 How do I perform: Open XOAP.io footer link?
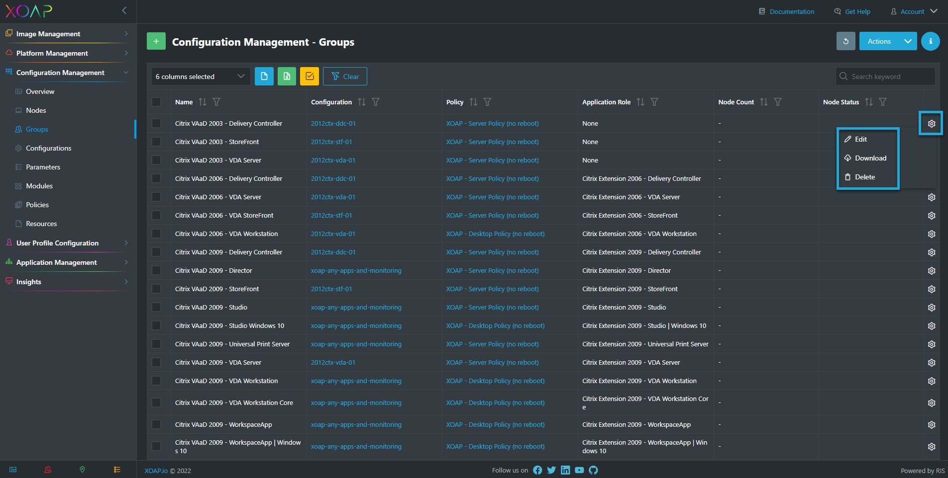156,471
